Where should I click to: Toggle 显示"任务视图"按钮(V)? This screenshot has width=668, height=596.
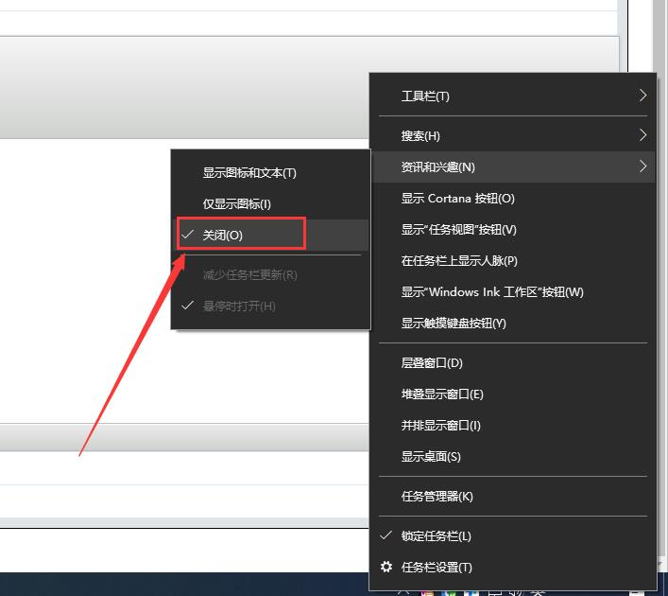click(x=458, y=230)
